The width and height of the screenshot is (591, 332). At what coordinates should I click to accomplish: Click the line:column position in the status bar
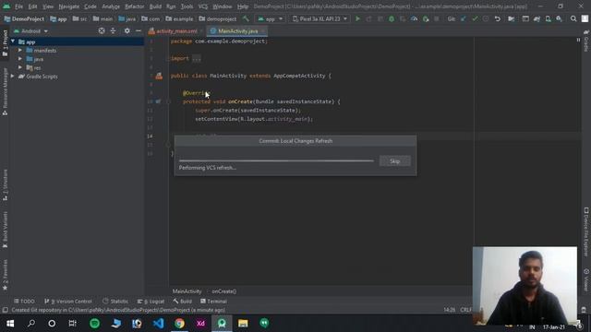(450, 310)
